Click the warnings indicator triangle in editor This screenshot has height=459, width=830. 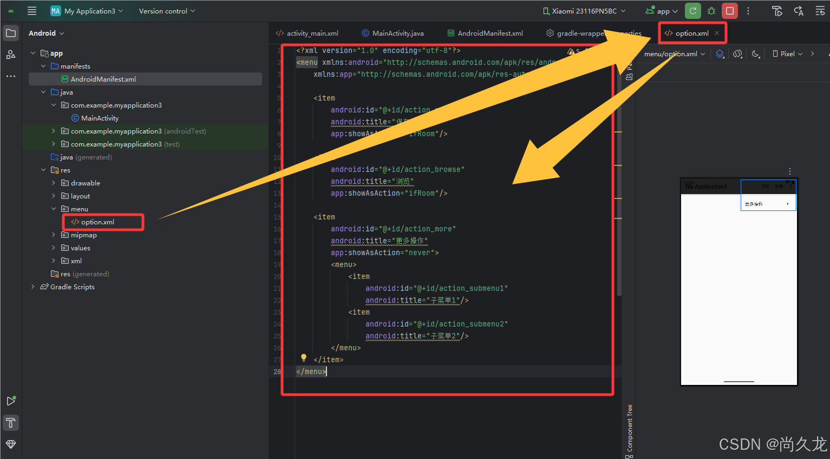(571, 51)
